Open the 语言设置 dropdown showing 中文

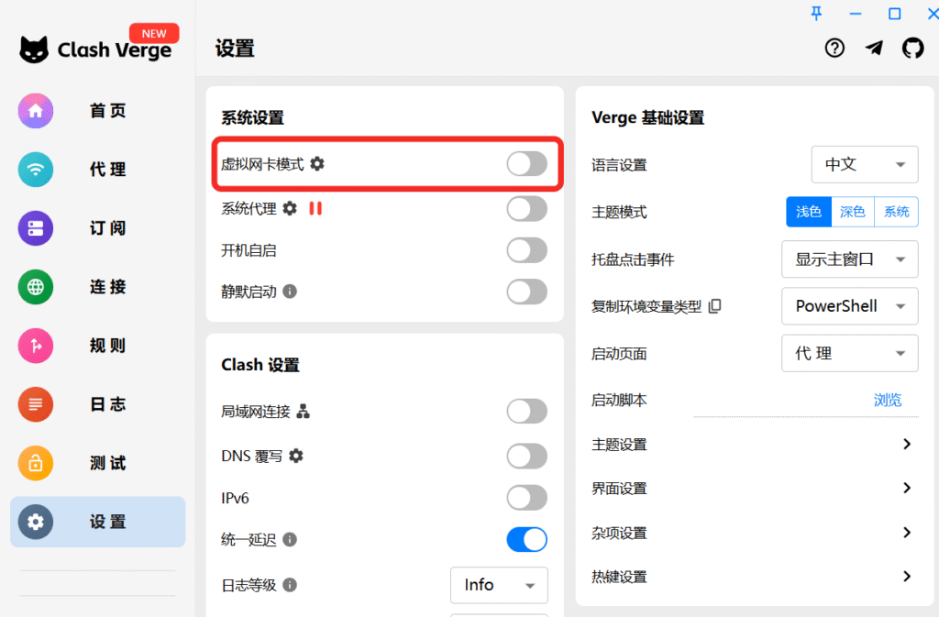tap(864, 165)
